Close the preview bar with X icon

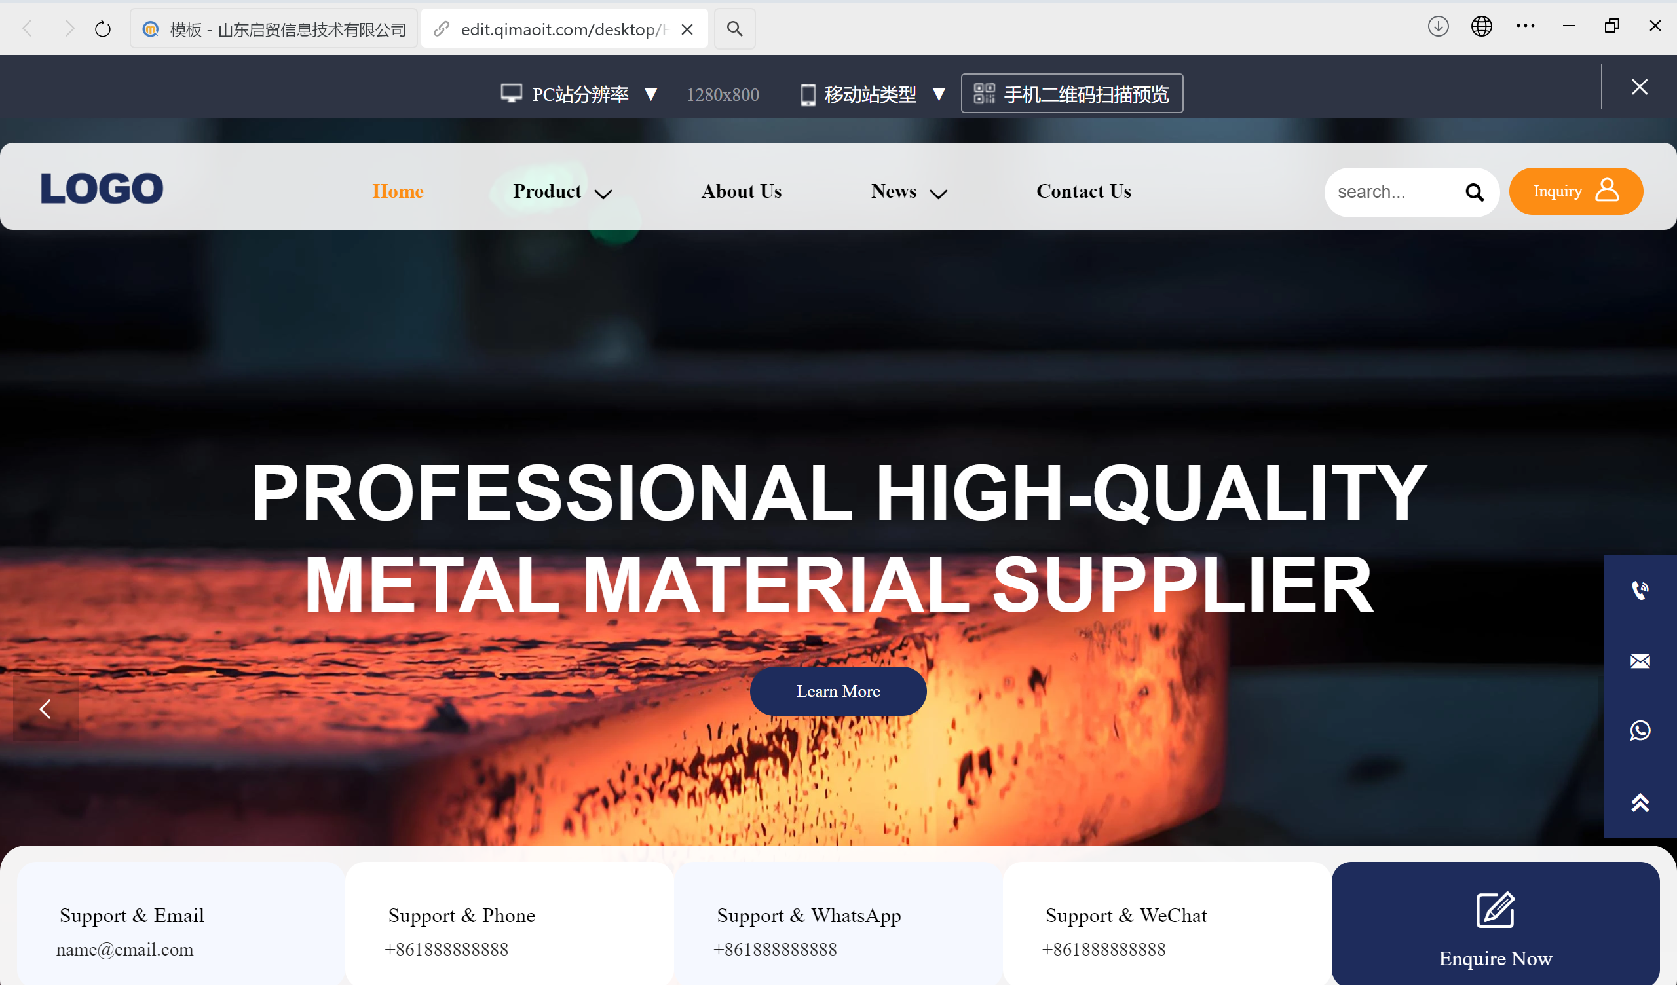tap(1639, 87)
